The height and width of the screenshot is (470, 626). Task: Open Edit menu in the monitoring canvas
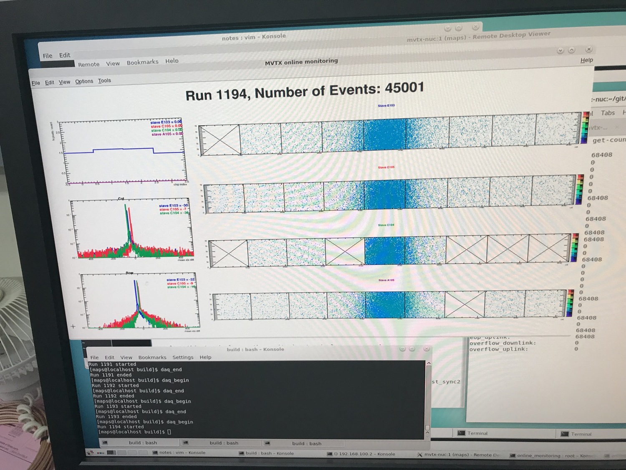[49, 83]
